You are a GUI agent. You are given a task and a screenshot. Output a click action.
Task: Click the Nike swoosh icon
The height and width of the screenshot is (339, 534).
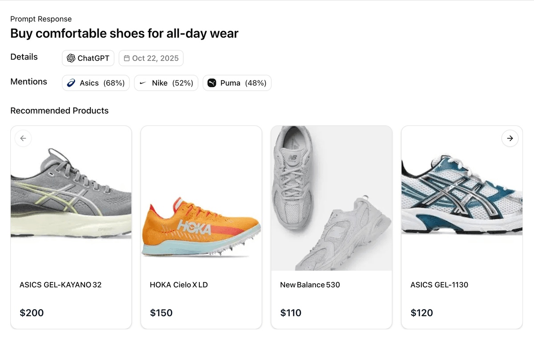click(x=143, y=83)
